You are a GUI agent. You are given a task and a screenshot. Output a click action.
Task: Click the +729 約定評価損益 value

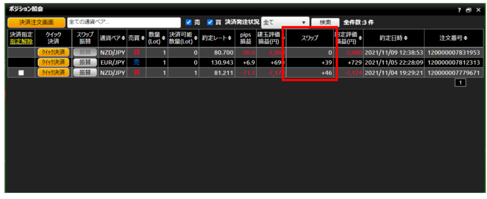(355, 63)
